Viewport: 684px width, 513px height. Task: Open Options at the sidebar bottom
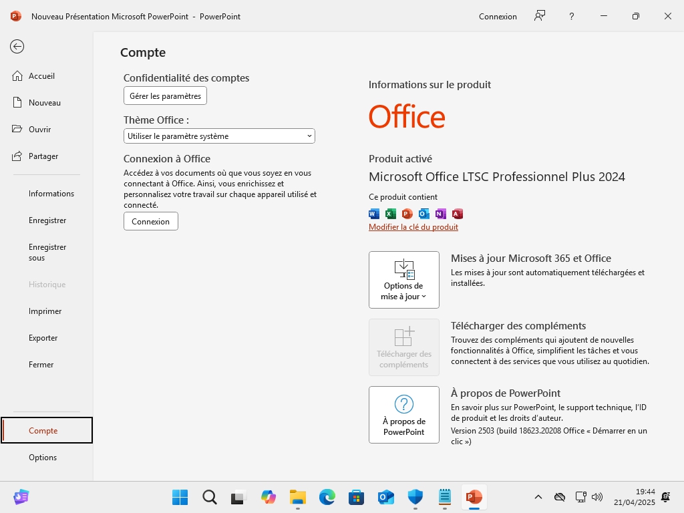click(x=43, y=458)
